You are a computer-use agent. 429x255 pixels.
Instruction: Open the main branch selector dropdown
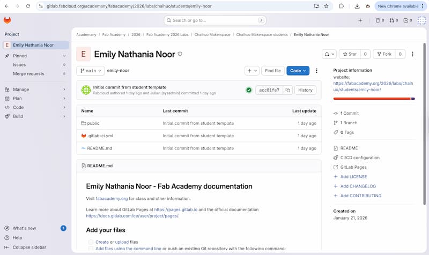click(90, 71)
